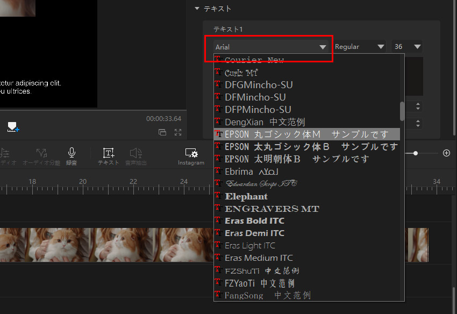Click the timeline zoom in plus icon
The width and height of the screenshot is (457, 314).
[x=446, y=153]
